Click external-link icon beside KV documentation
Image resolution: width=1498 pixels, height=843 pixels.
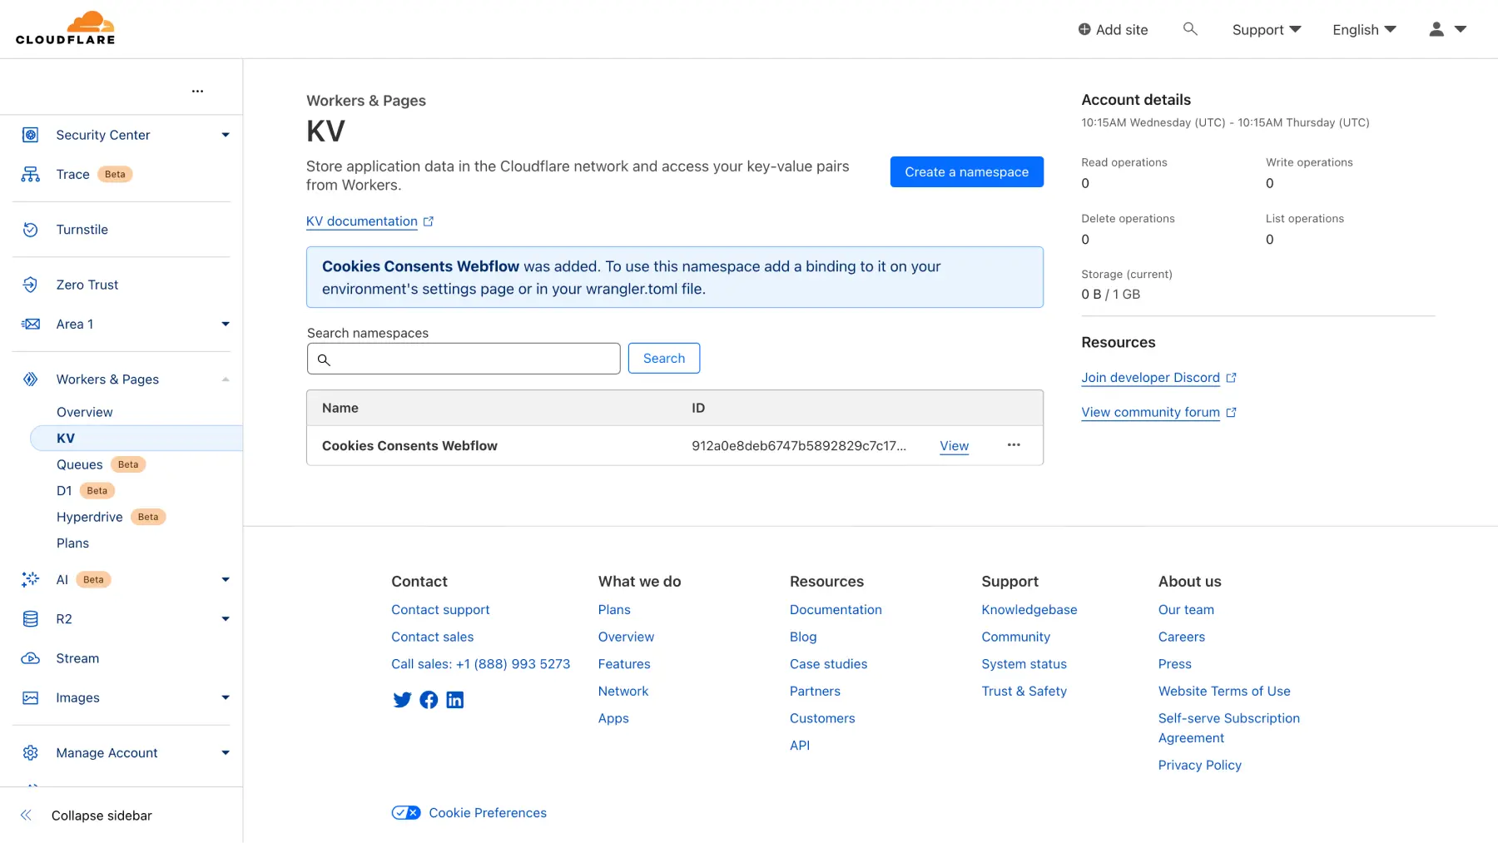point(429,221)
